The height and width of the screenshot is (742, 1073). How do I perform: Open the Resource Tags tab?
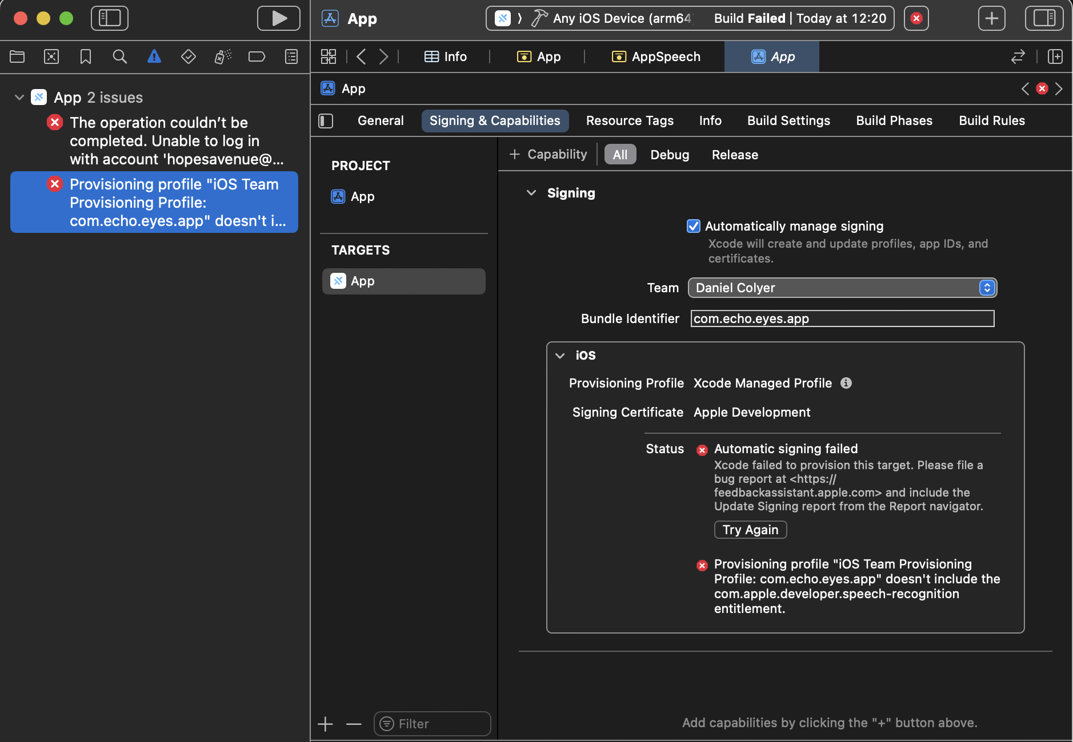coord(630,121)
